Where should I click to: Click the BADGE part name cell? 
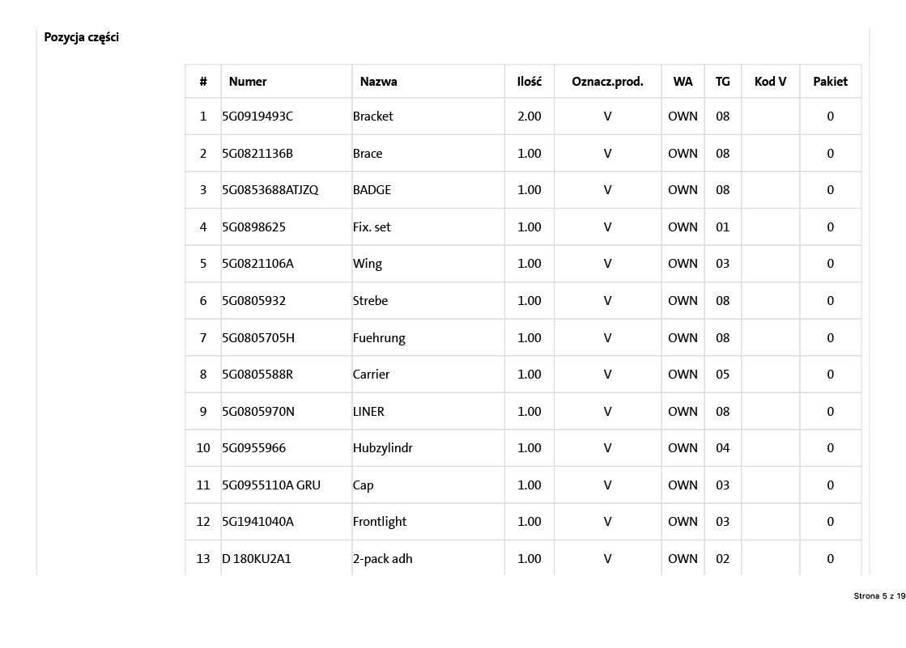[x=372, y=190]
